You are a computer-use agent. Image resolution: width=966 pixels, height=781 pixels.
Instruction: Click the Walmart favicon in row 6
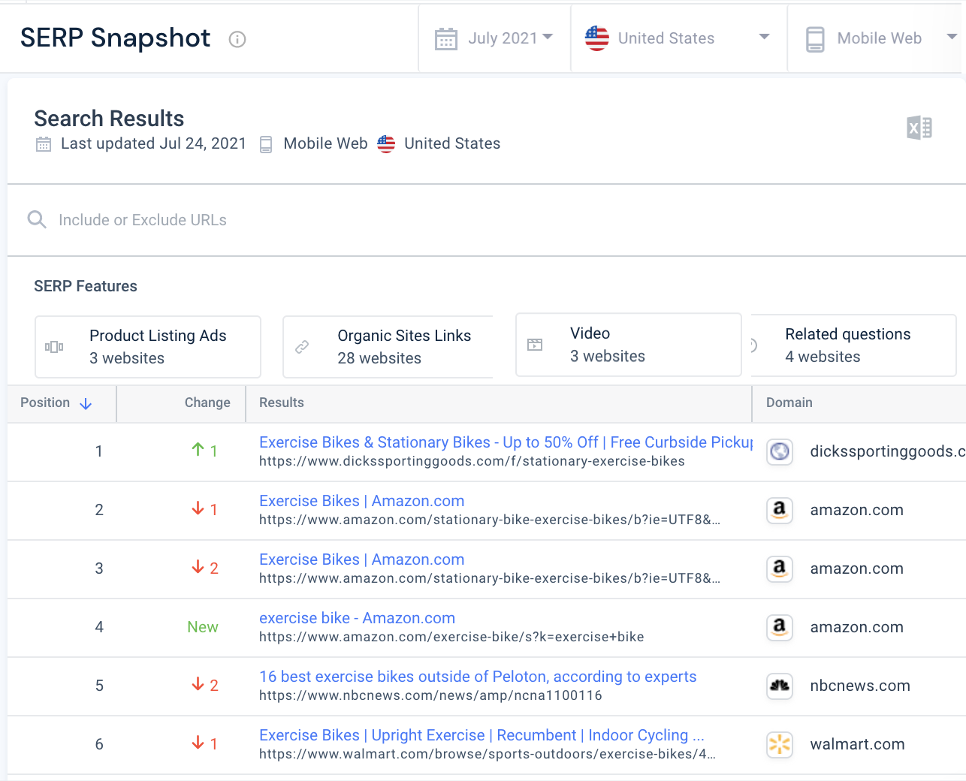click(x=780, y=744)
